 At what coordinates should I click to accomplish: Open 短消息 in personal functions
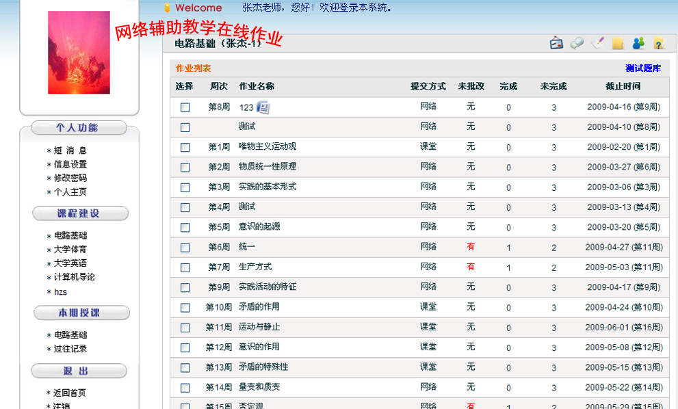coord(70,150)
